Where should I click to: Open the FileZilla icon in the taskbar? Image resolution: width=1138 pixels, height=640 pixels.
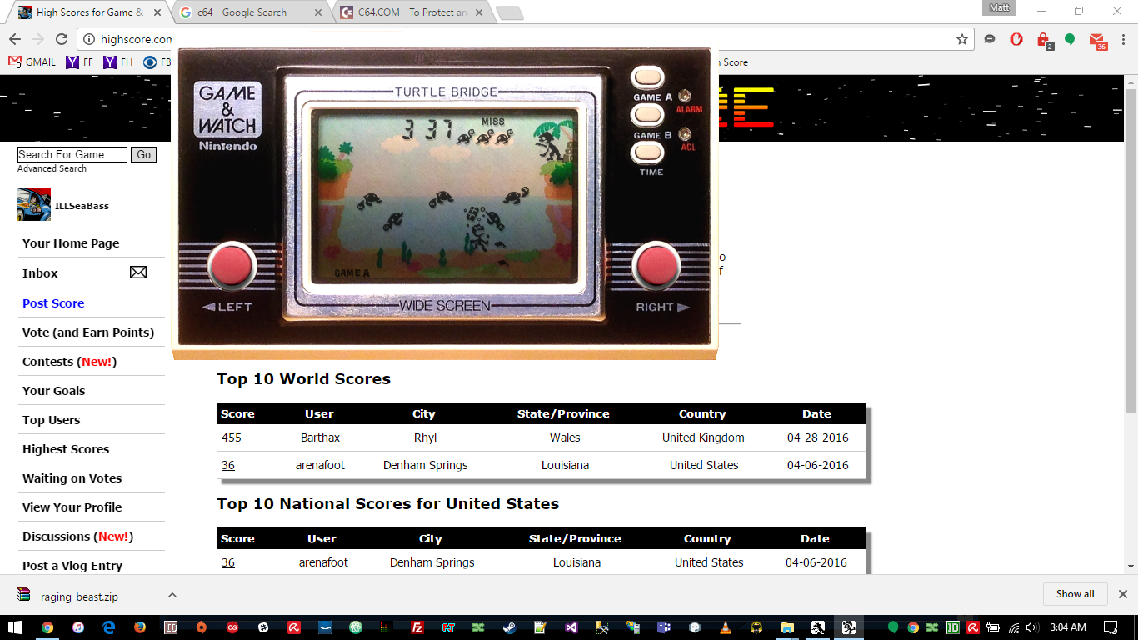418,627
